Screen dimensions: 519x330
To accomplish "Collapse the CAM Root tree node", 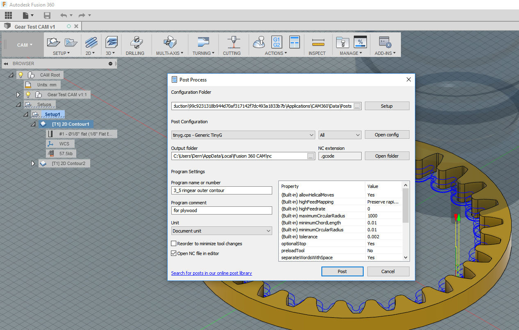I will [11, 75].
